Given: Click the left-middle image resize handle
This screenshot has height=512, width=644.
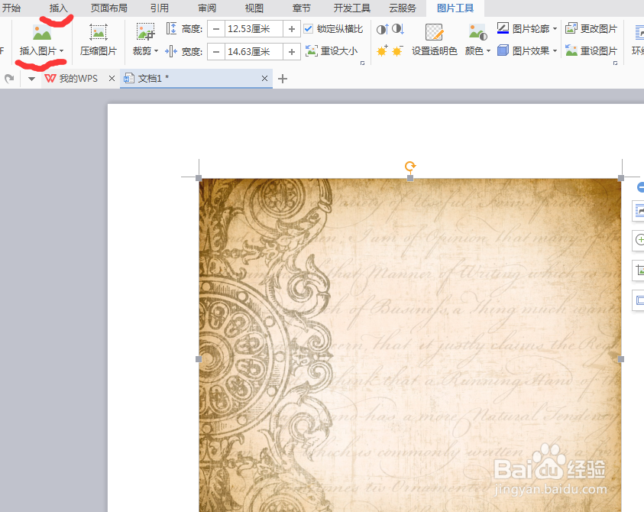Looking at the screenshot, I should click(x=199, y=359).
